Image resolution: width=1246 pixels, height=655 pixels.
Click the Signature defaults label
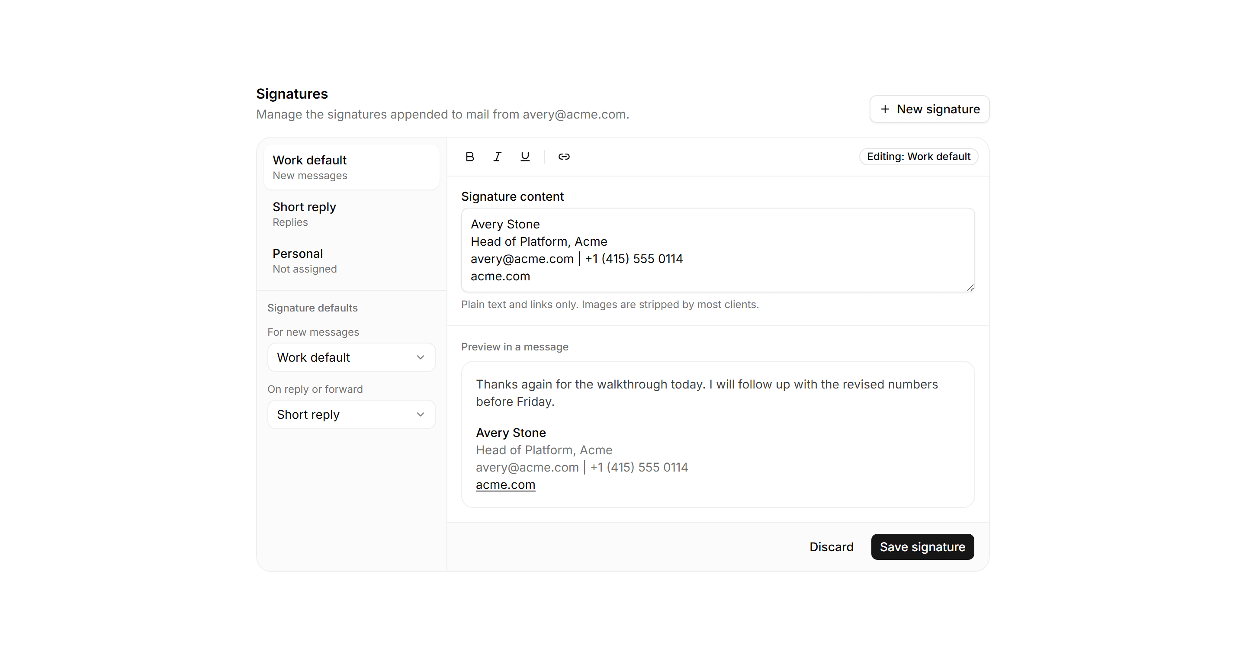coord(312,308)
